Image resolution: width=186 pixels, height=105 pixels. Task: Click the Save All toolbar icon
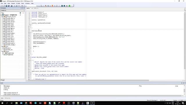9,6
